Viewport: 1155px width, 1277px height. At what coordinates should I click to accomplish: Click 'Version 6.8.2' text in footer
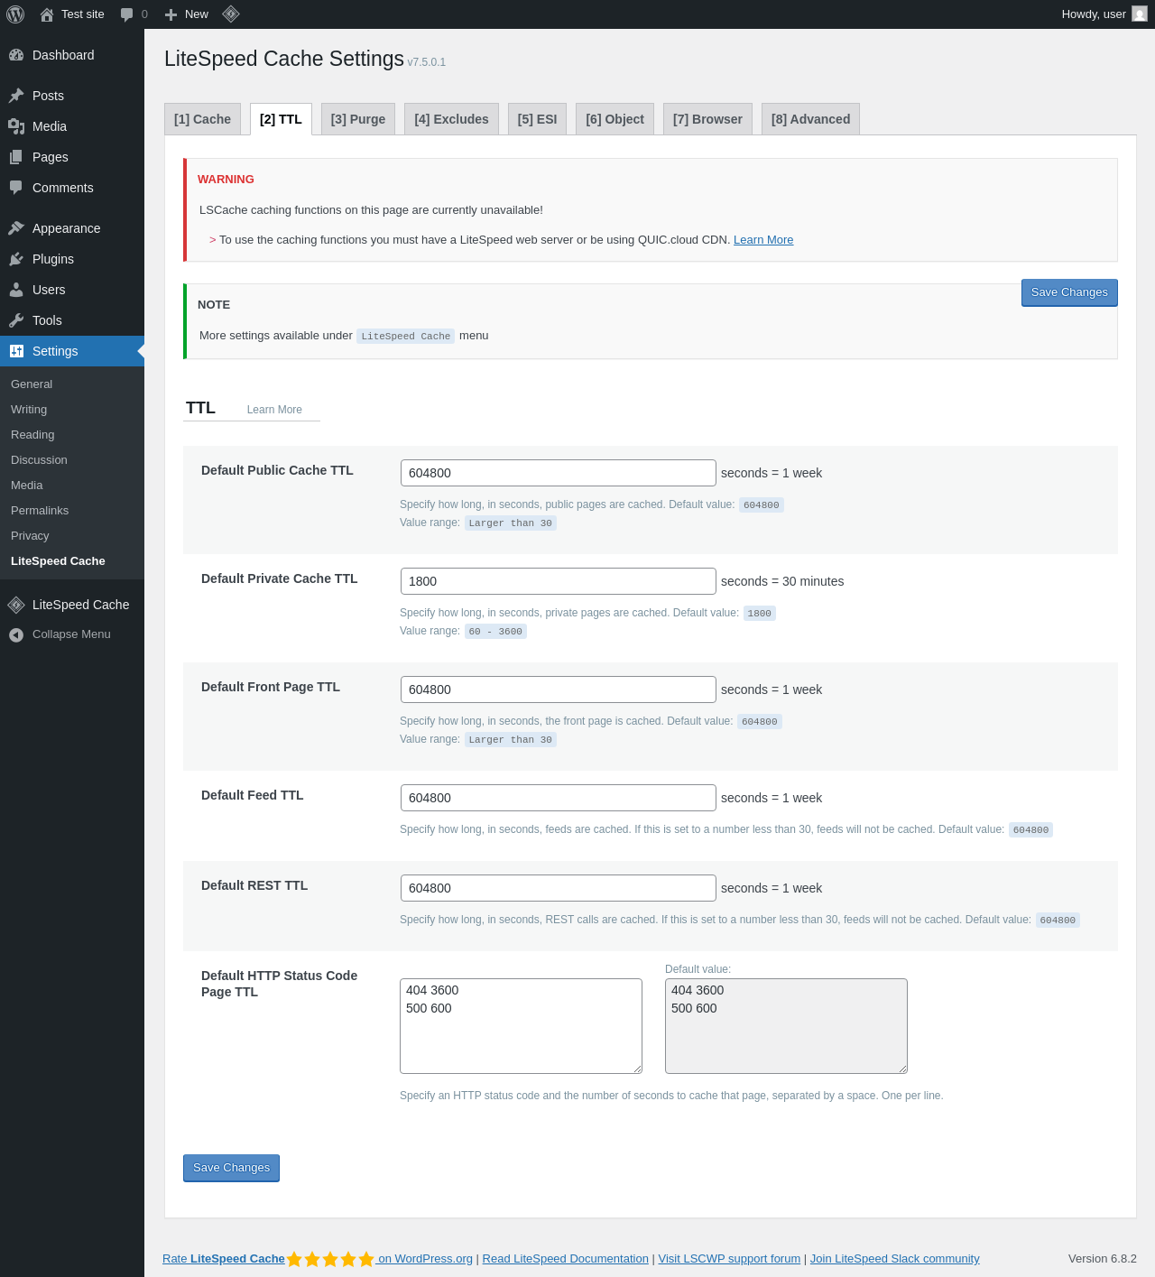[1103, 1259]
